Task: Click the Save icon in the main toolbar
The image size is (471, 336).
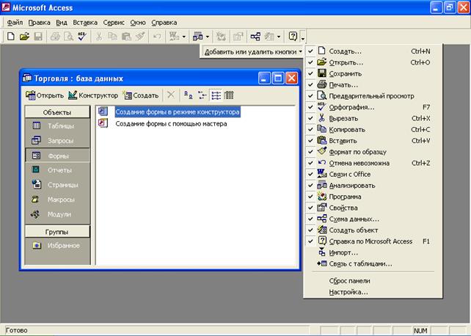Action: [37, 36]
